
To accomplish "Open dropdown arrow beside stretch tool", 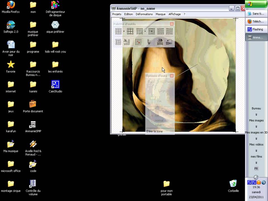I will coord(145,31).
